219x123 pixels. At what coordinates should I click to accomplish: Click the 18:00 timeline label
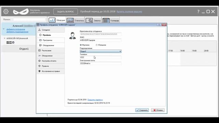click(x=182, y=51)
